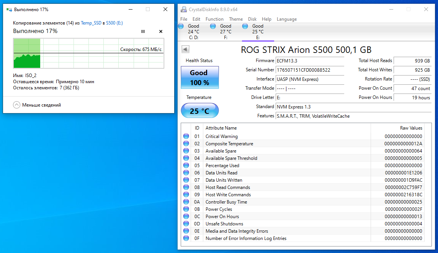Cancel the copy with the X icon
This screenshot has width=438, height=253.
pyautogui.click(x=161, y=31)
